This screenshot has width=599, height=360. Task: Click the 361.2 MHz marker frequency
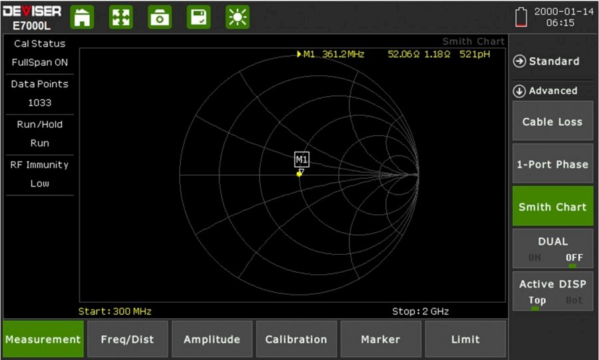coord(343,54)
